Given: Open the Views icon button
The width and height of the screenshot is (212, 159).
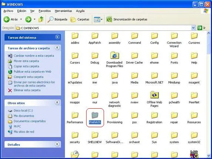Looking at the screenshot, I should tap(97, 20).
